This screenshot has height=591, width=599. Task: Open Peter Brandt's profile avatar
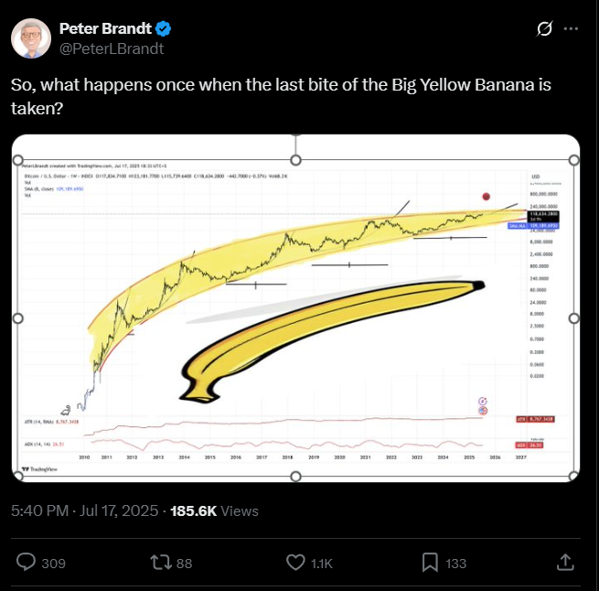[x=31, y=38]
